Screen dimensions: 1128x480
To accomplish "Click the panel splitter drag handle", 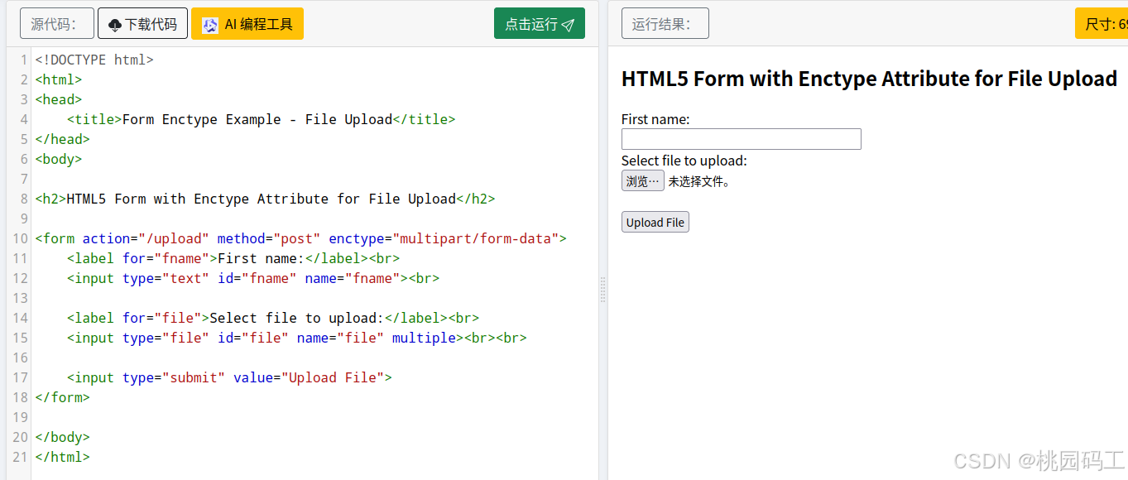I will click(x=602, y=290).
